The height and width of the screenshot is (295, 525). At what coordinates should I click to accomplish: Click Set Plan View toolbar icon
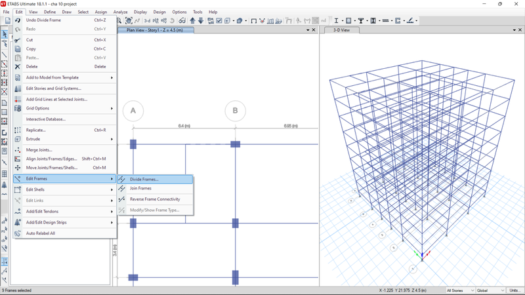click(x=156, y=21)
